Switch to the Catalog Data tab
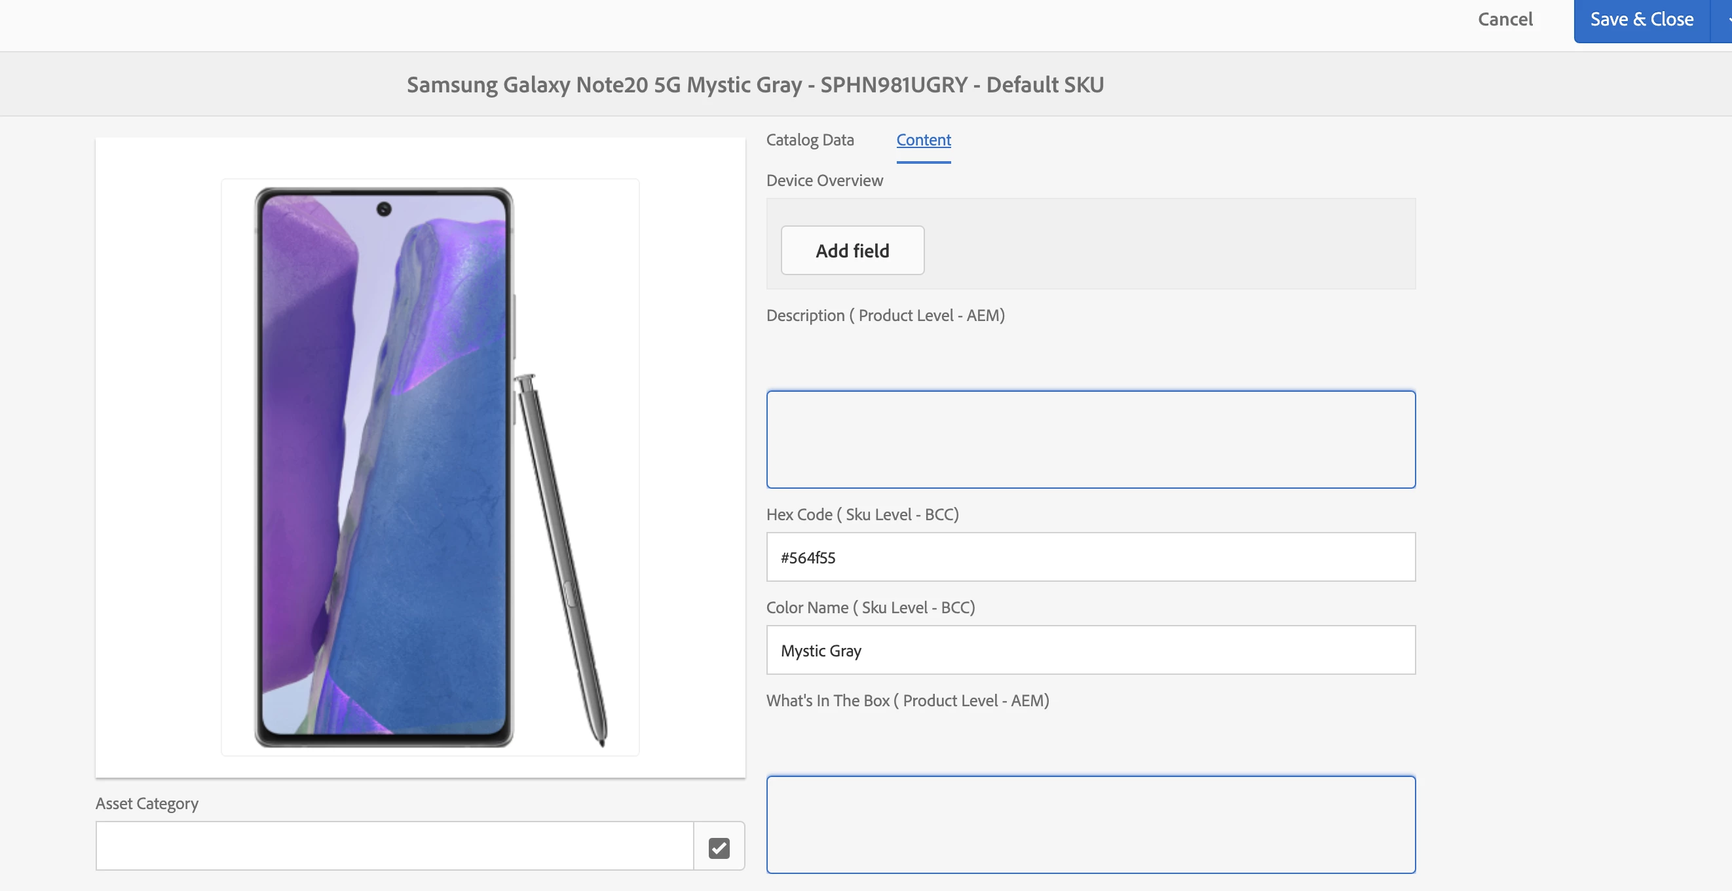 tap(810, 140)
